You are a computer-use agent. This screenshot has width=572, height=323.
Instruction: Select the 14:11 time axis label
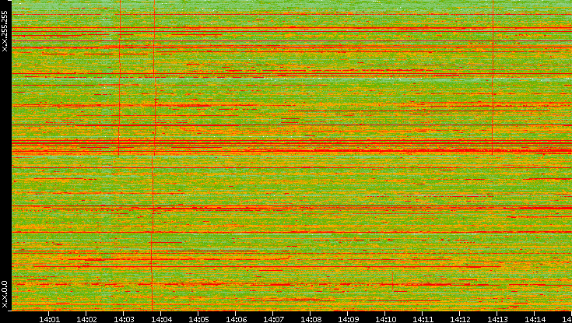423,319
